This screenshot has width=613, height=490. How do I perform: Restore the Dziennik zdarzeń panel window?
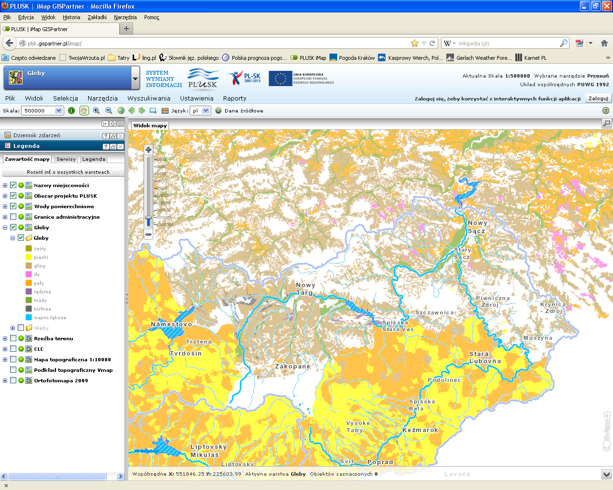pos(113,136)
